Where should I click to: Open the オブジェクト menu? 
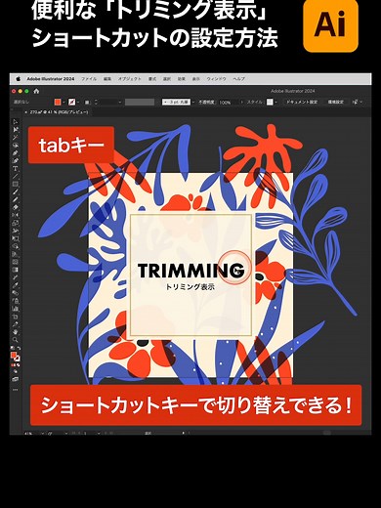click(x=130, y=79)
